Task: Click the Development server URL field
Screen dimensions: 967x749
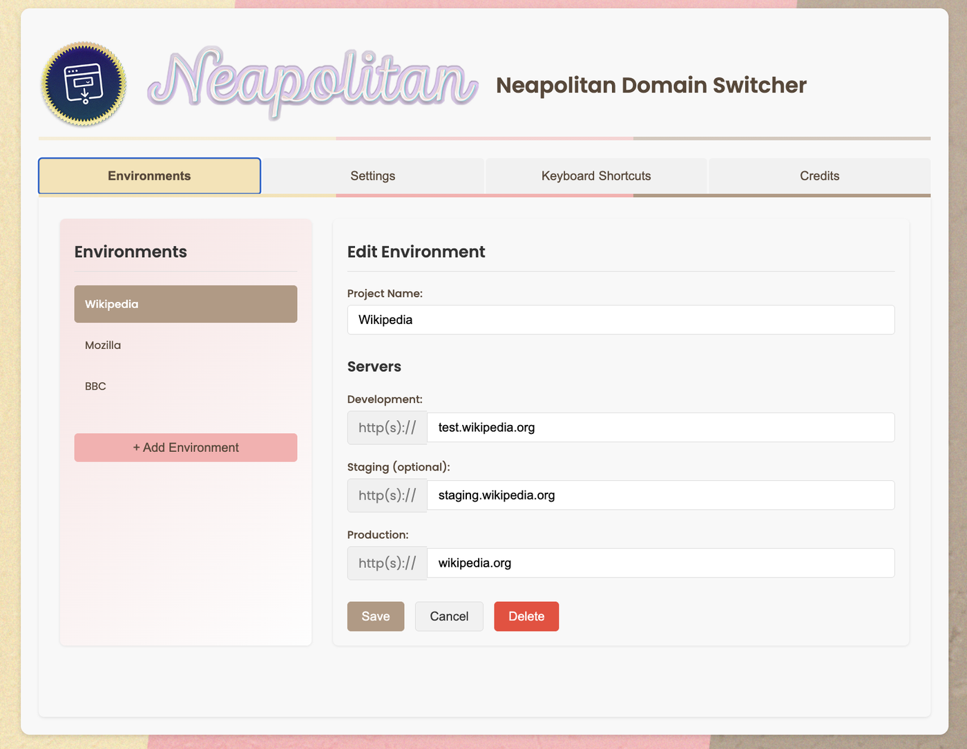Action: point(661,427)
